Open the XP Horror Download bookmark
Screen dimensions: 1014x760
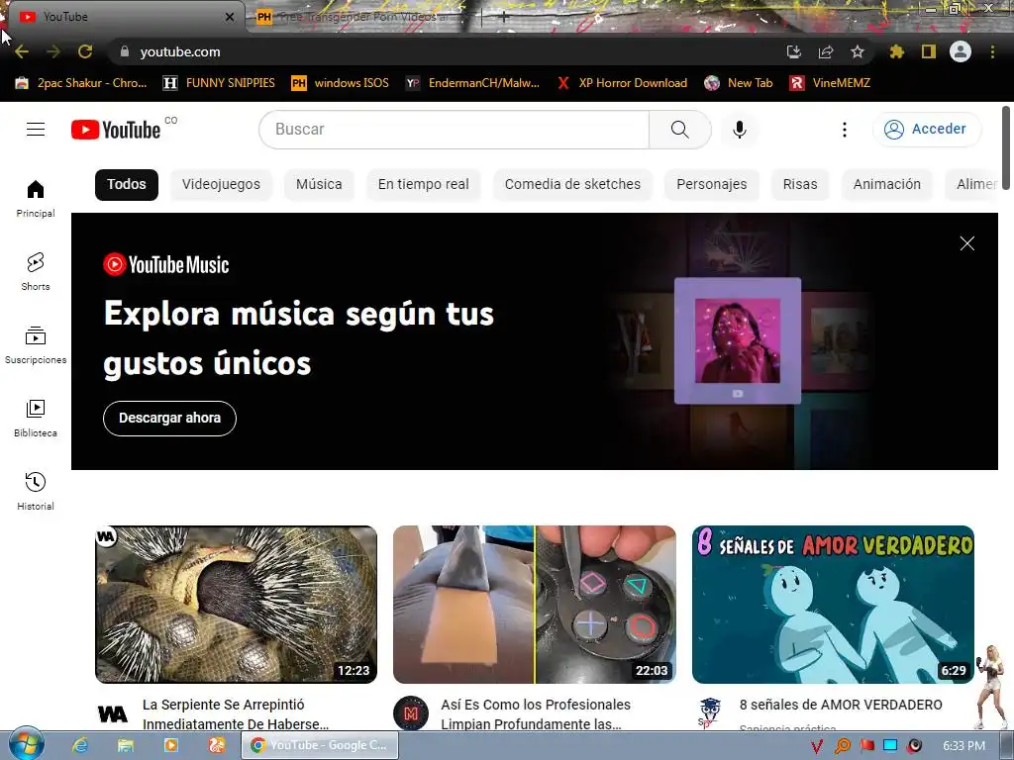point(622,83)
